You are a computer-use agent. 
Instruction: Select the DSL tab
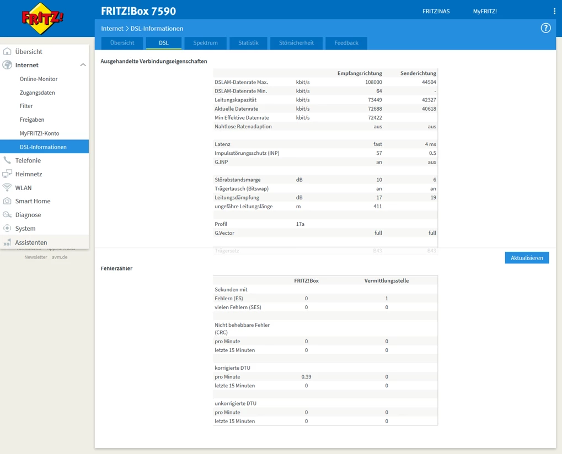[164, 42]
